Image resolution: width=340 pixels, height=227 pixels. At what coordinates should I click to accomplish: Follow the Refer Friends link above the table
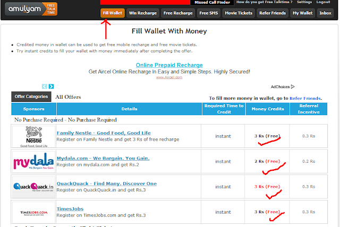(x=305, y=98)
